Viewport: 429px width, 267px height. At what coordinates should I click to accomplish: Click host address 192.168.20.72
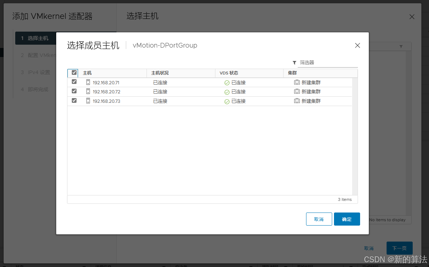[106, 92]
